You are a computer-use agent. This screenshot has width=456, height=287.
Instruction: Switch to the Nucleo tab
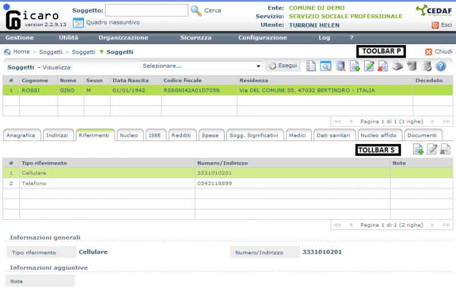pos(130,135)
